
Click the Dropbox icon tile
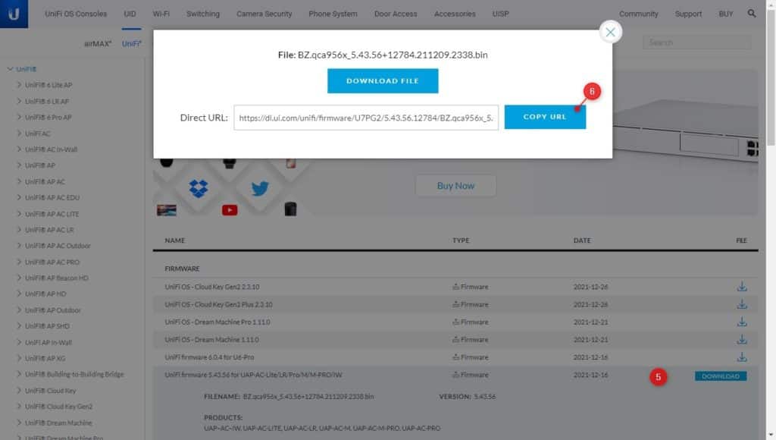click(199, 188)
